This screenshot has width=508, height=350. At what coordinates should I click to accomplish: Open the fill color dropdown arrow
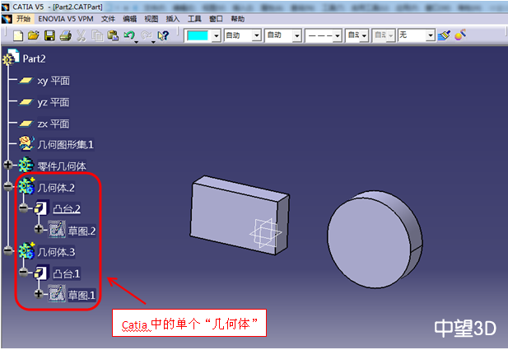tap(217, 35)
